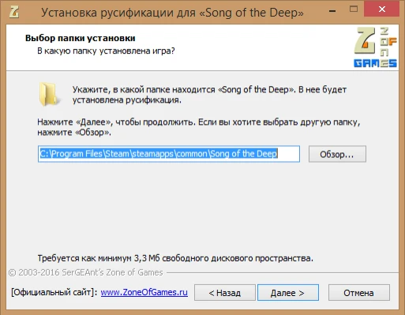This screenshot has width=405, height=315.
Task: Go back with the < Назад button
Action: (225, 293)
